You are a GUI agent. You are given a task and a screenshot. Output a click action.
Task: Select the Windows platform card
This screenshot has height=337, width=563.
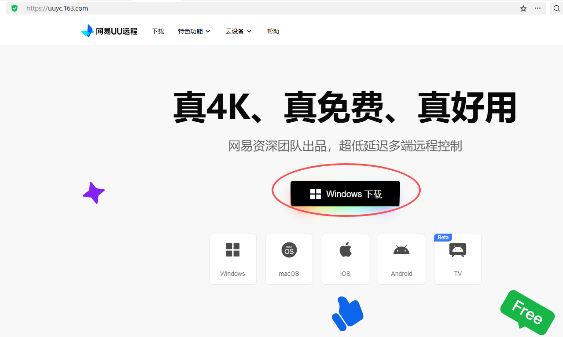click(232, 259)
